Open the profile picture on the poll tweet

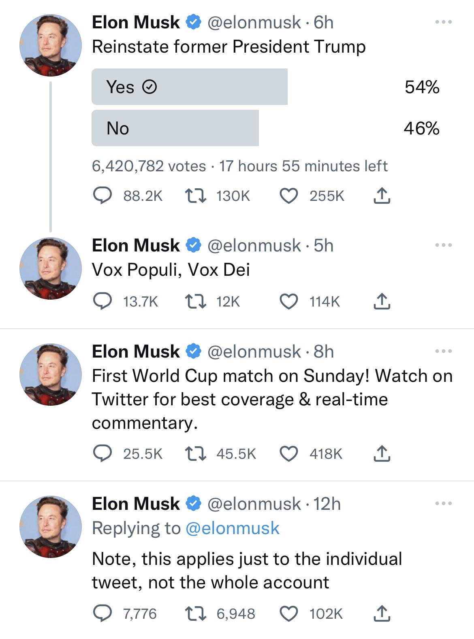[51, 45]
